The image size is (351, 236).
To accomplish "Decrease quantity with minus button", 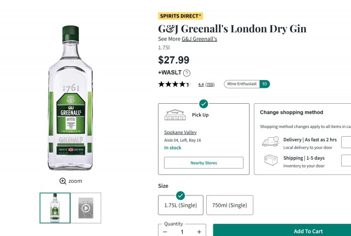I will point(165,232).
